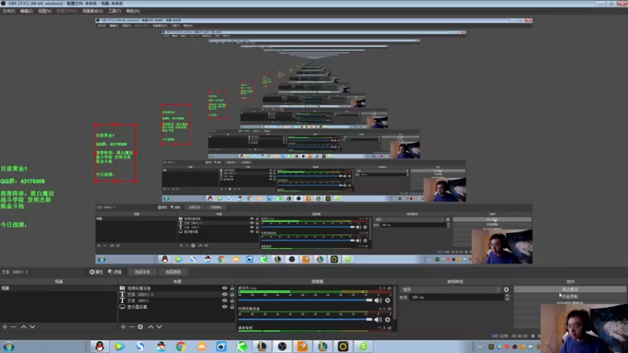Select 视频采集设备 in sources list

[x=138, y=288]
